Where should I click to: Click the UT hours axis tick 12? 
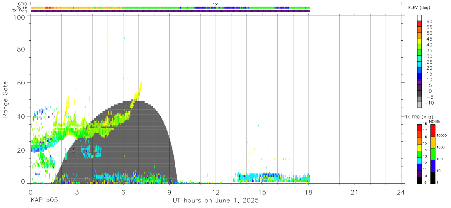tap(216, 192)
